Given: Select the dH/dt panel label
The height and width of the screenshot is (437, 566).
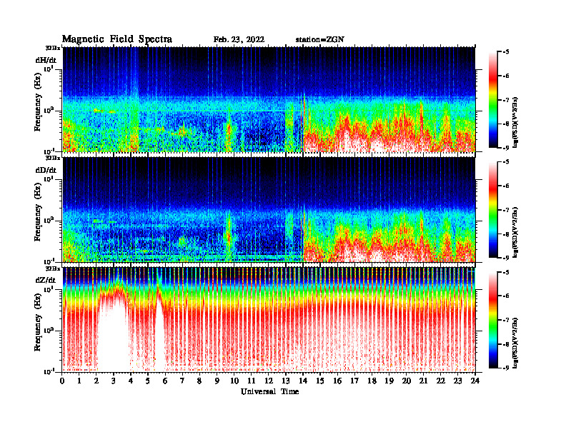Looking at the screenshot, I should pos(46,60).
